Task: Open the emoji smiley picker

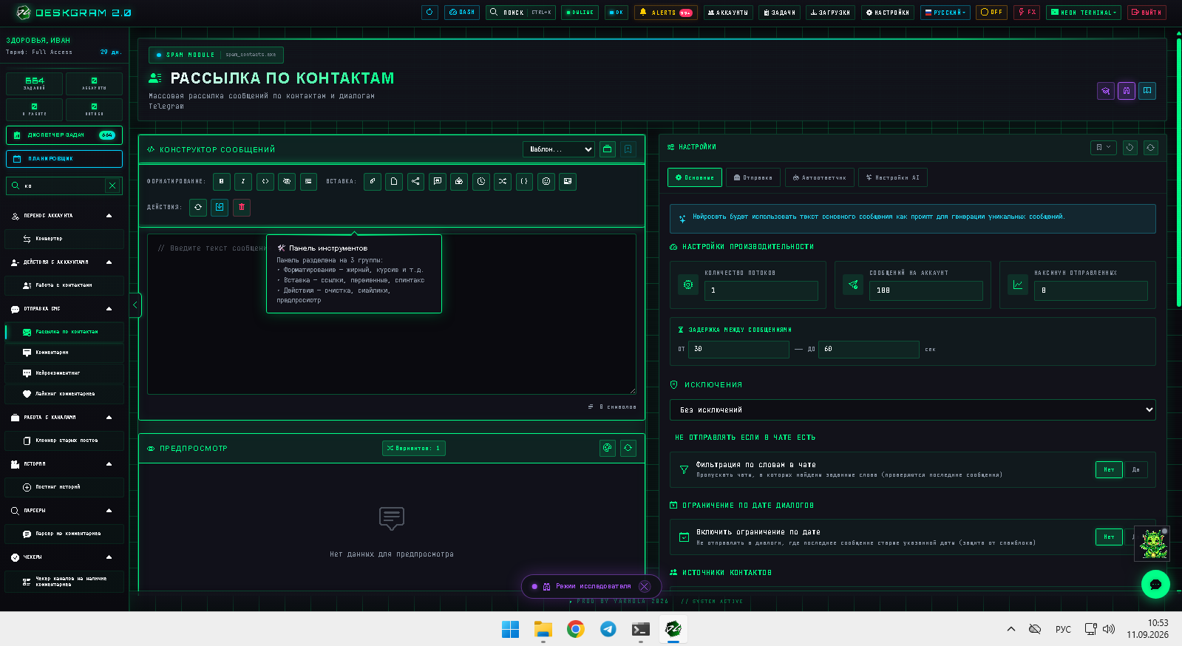Action: pyautogui.click(x=546, y=181)
